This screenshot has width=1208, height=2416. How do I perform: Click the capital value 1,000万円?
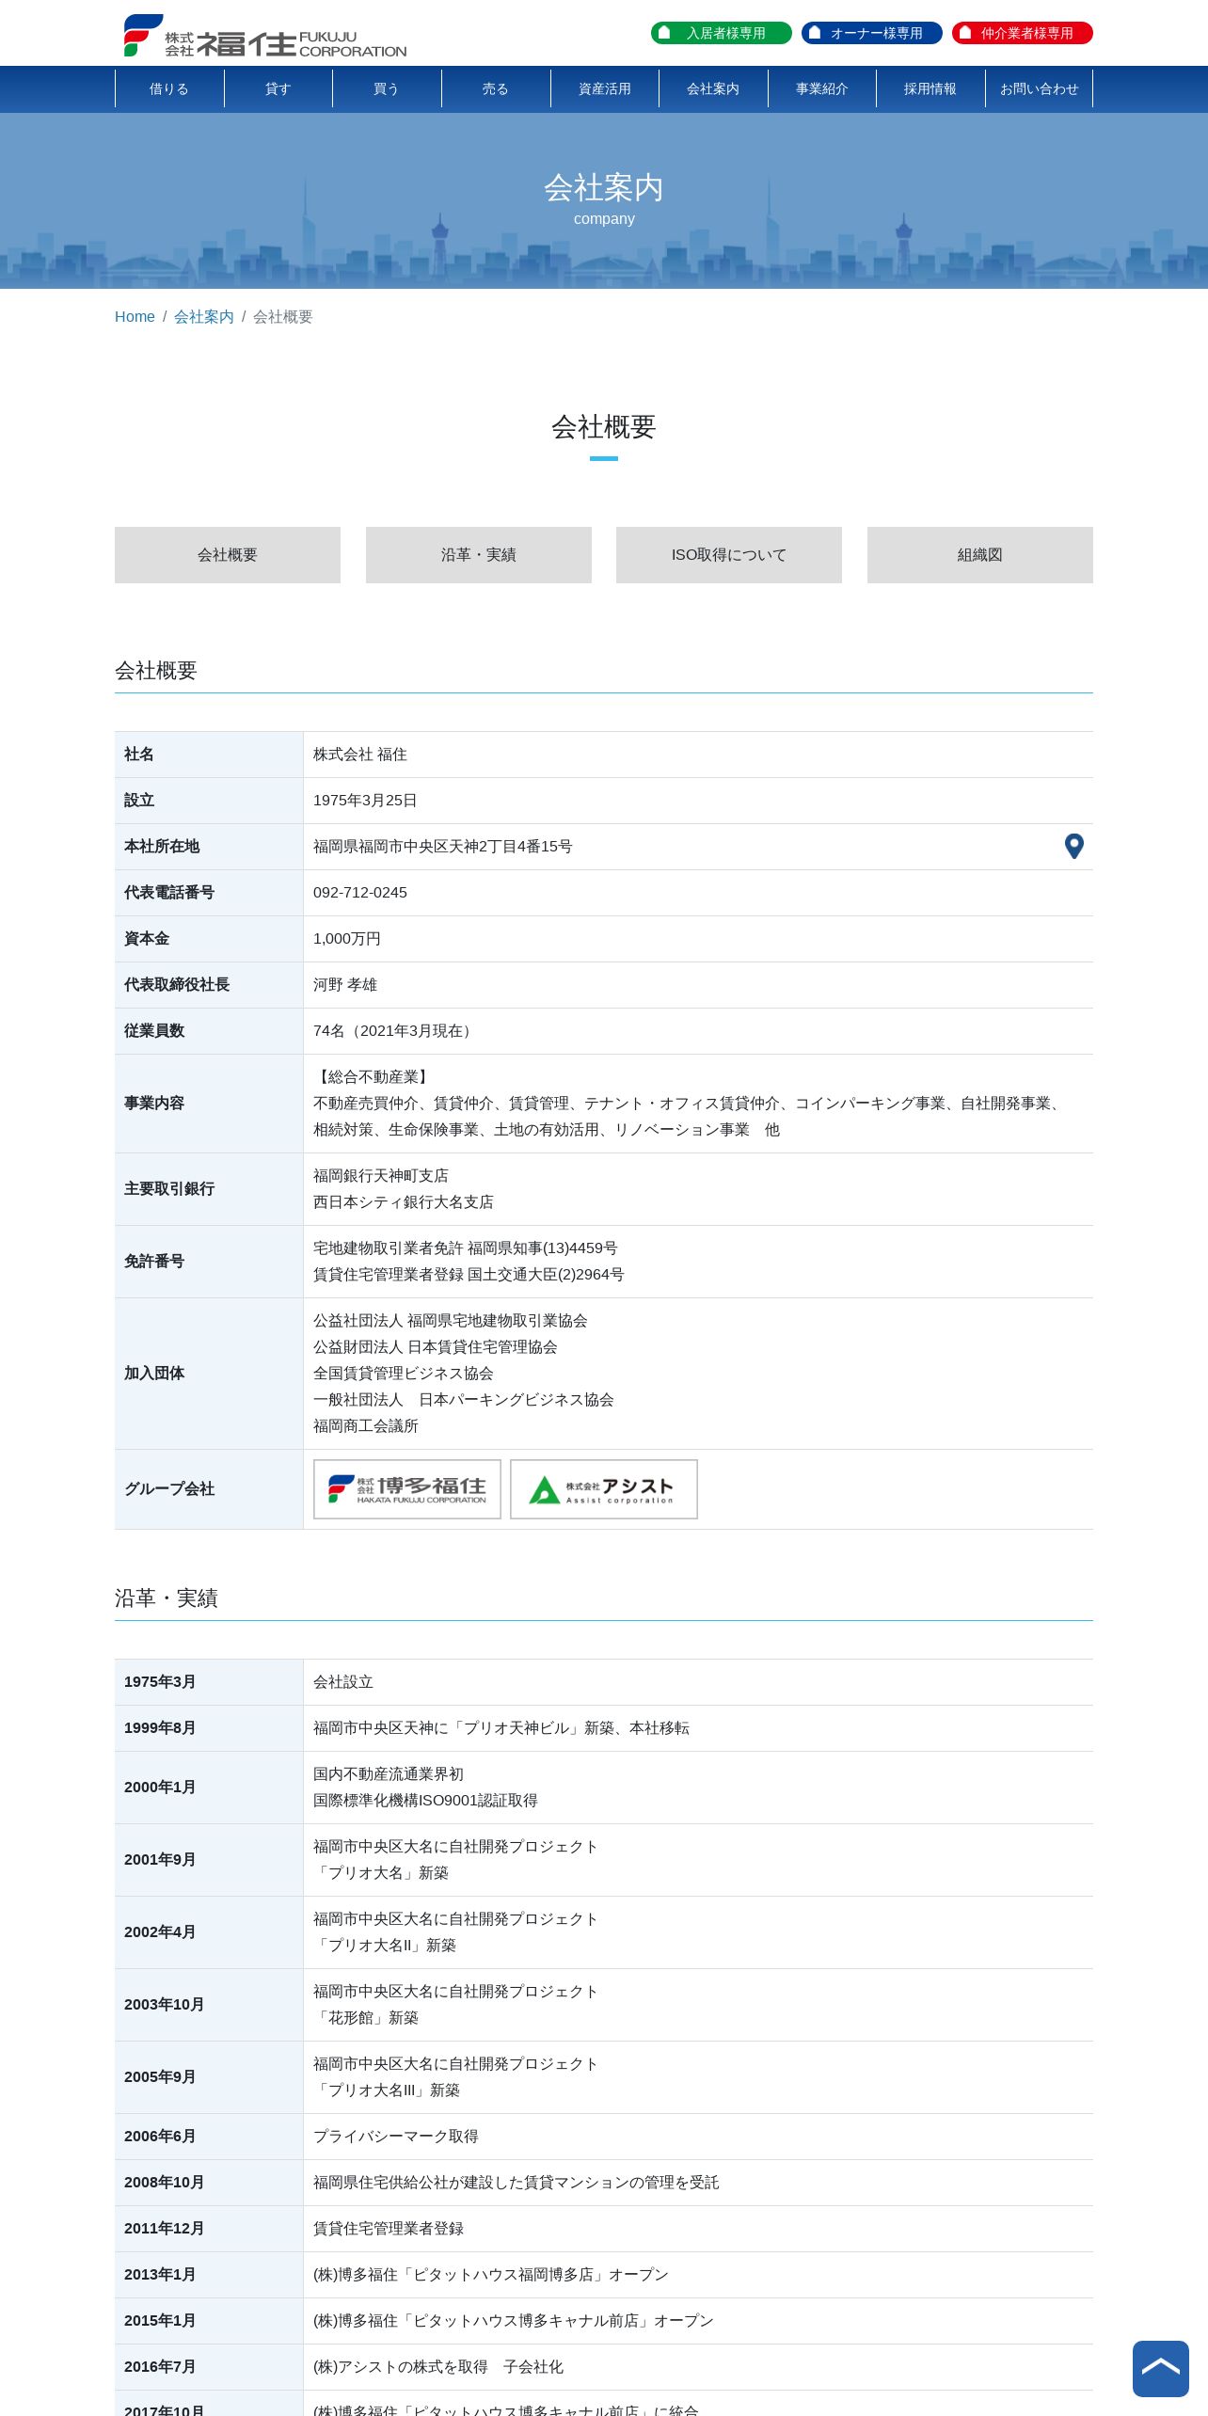pyautogui.click(x=347, y=938)
